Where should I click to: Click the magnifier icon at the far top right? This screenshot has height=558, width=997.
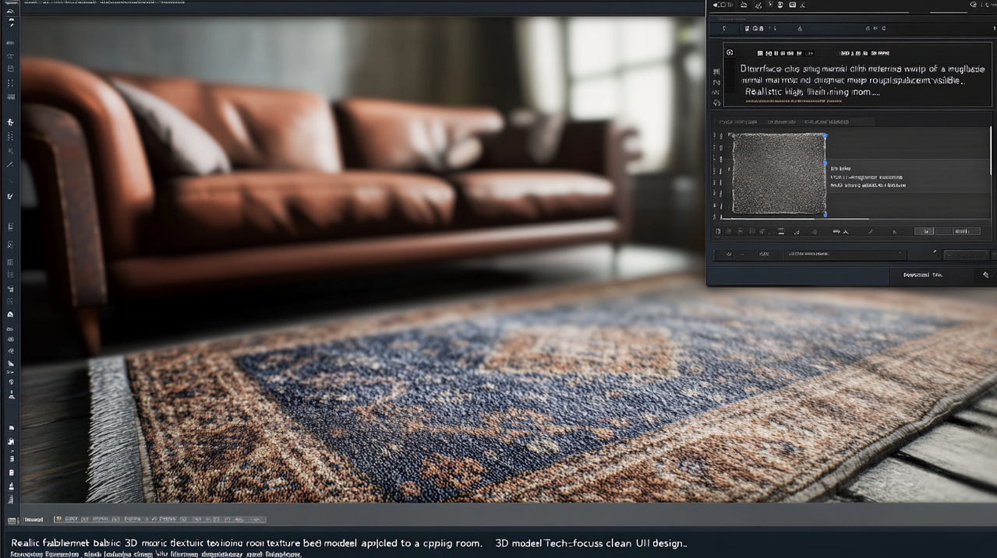(974, 5)
